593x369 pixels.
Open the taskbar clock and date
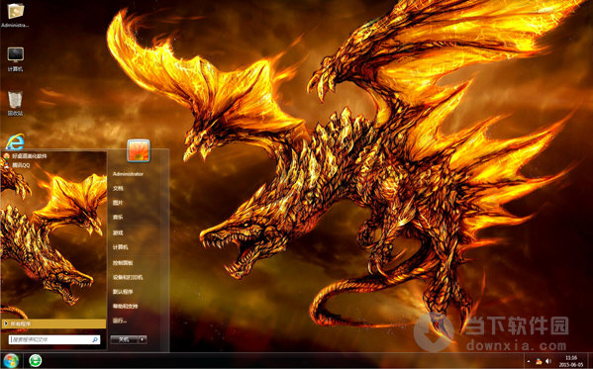[x=571, y=361]
